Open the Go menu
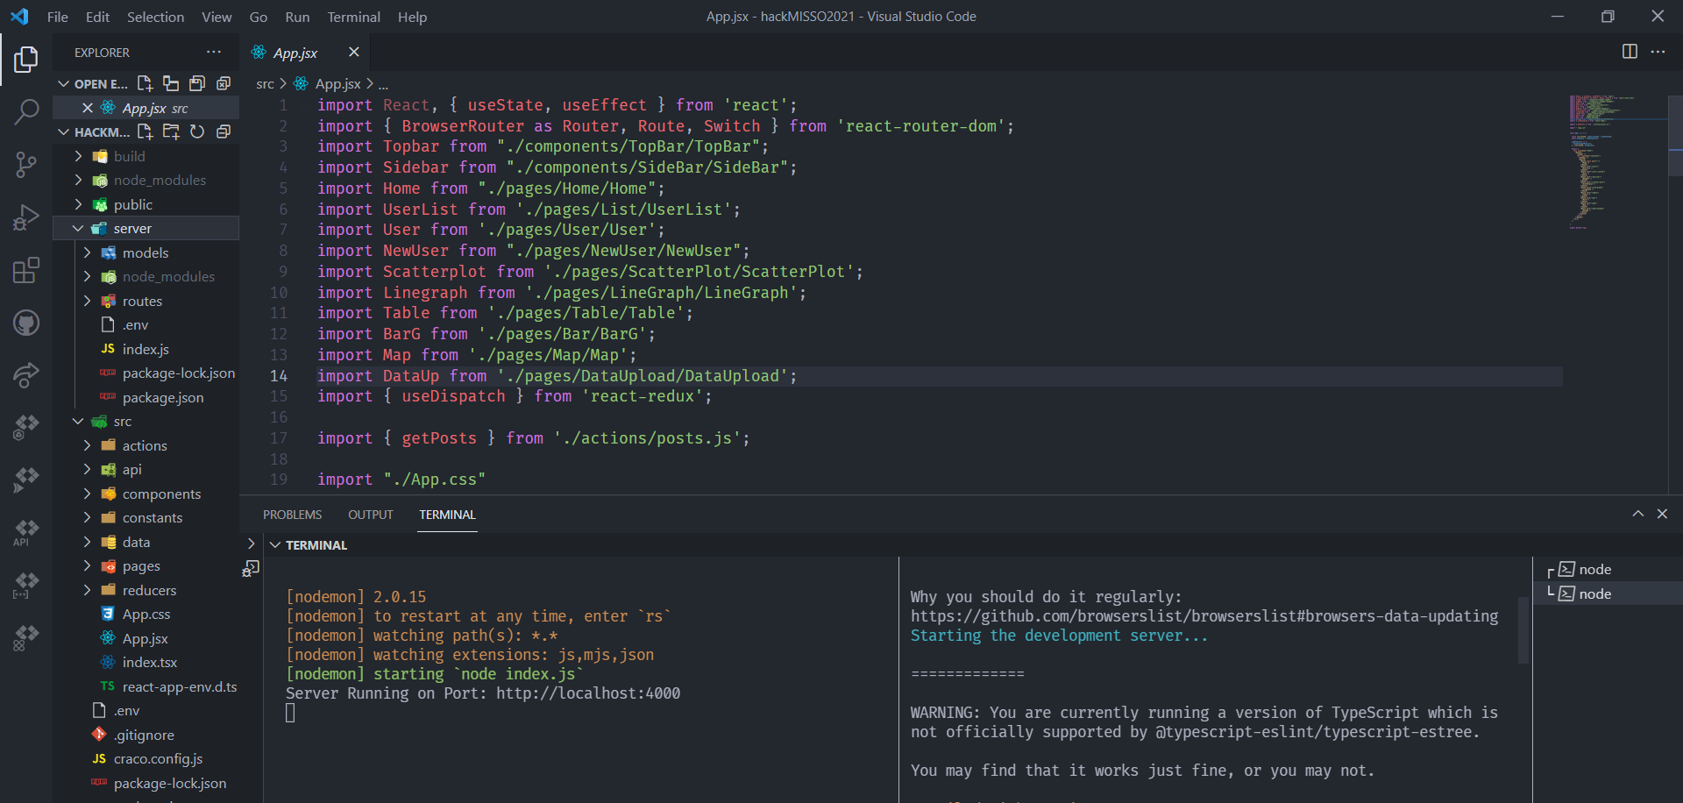The image size is (1683, 803). coord(259,17)
